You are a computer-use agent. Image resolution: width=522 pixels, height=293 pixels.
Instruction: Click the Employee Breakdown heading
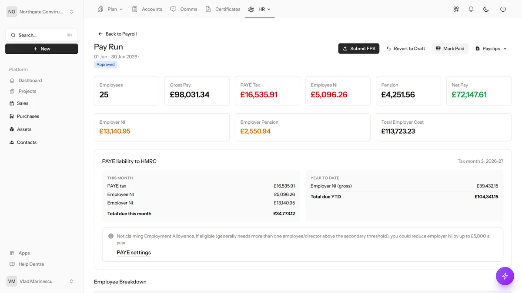pyautogui.click(x=120, y=282)
